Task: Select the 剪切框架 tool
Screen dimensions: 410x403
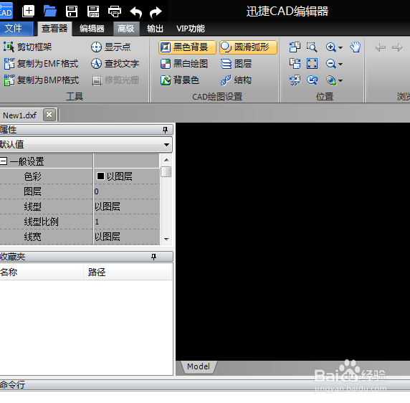Action: coord(28,47)
